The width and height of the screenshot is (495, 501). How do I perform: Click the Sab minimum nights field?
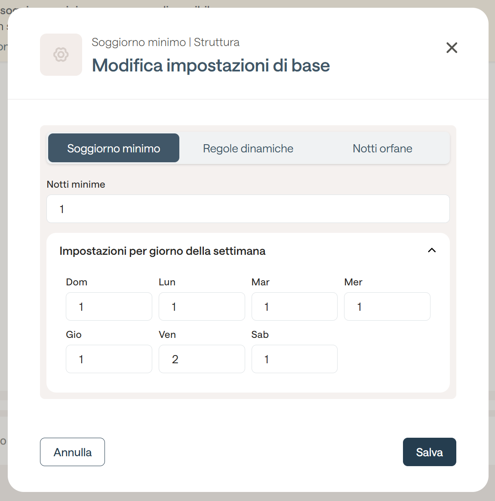(295, 359)
